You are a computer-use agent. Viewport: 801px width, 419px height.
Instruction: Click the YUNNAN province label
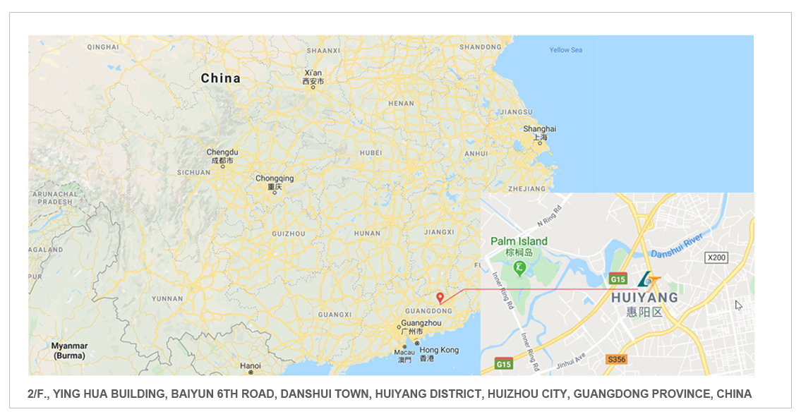pyautogui.click(x=167, y=299)
